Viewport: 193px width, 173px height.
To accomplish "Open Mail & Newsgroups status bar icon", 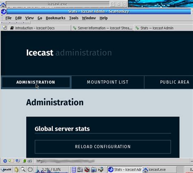I will [x=11, y=161].
